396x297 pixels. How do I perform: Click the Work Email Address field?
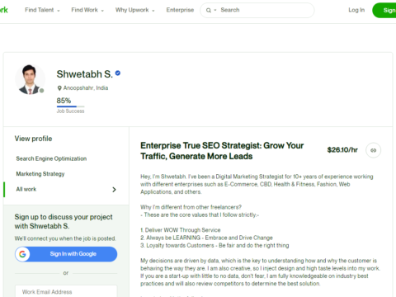66,291
